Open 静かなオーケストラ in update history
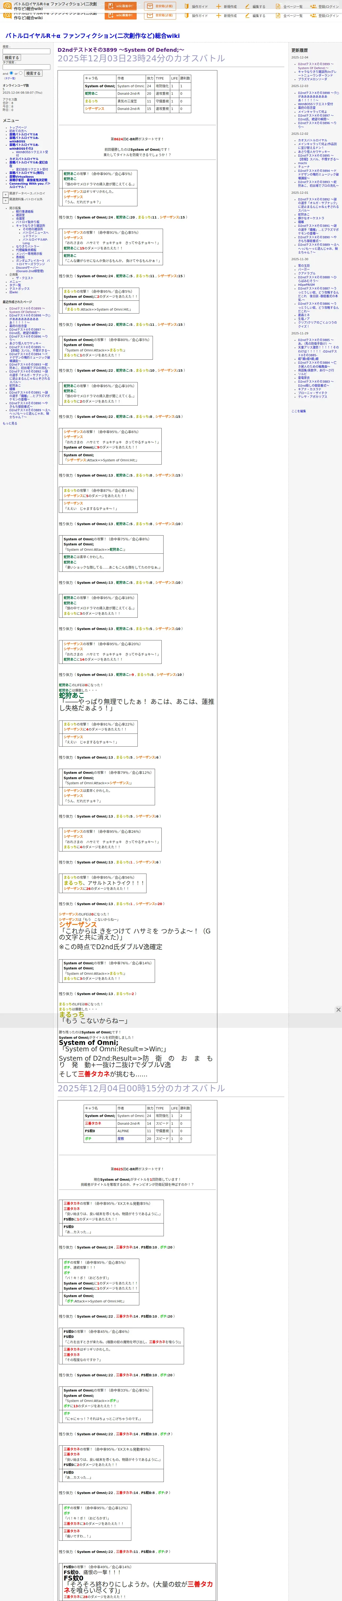 click(x=311, y=218)
